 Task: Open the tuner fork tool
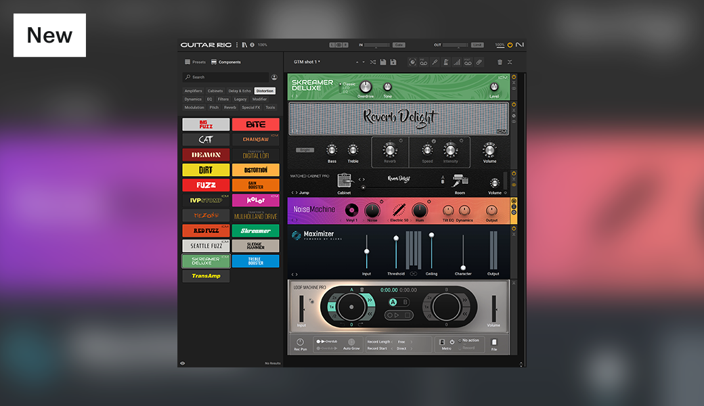click(435, 62)
